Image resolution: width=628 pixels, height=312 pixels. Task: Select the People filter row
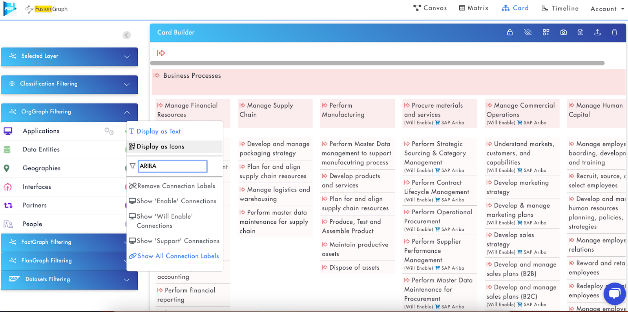pos(64,224)
